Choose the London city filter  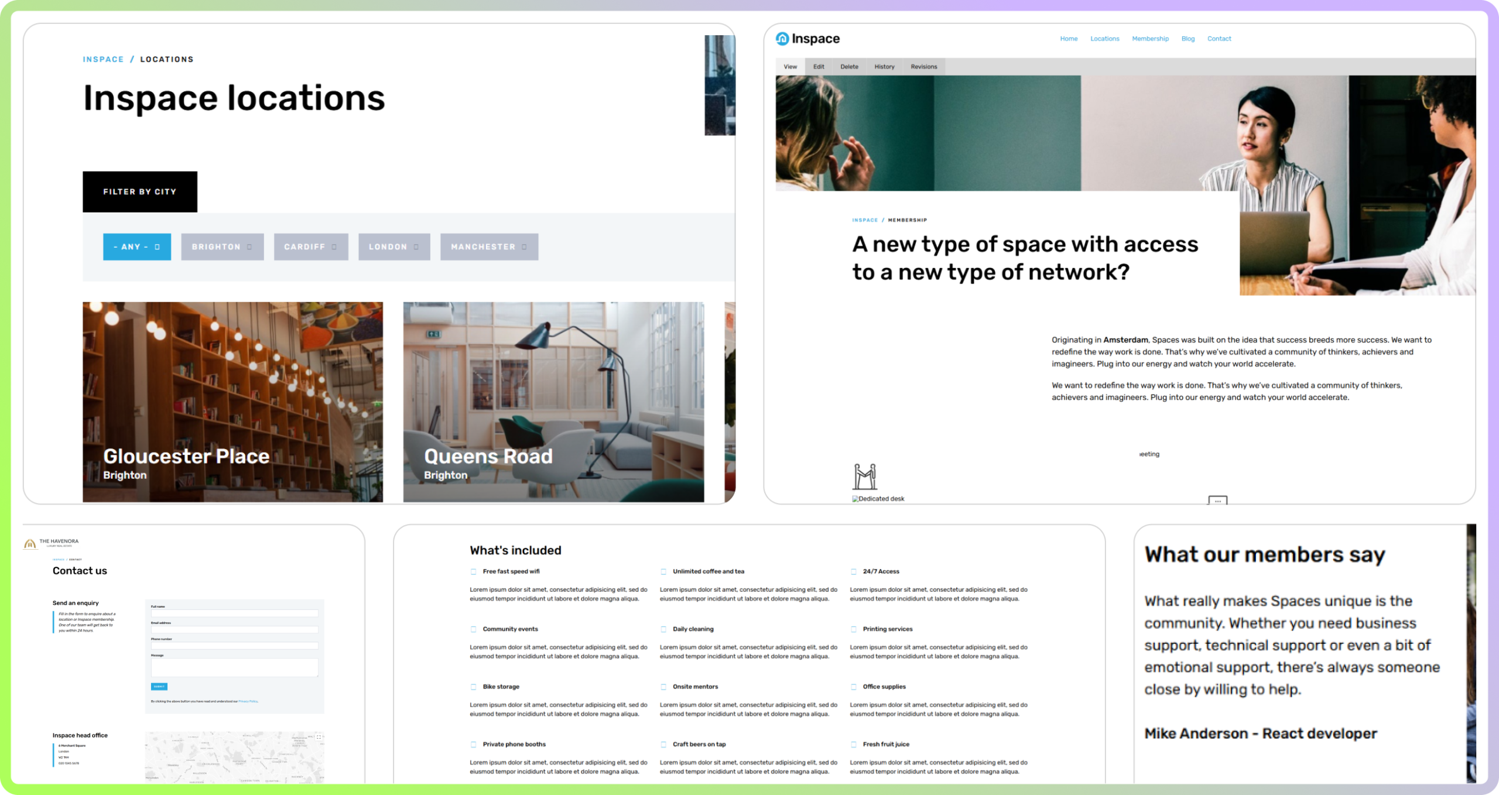tap(393, 246)
